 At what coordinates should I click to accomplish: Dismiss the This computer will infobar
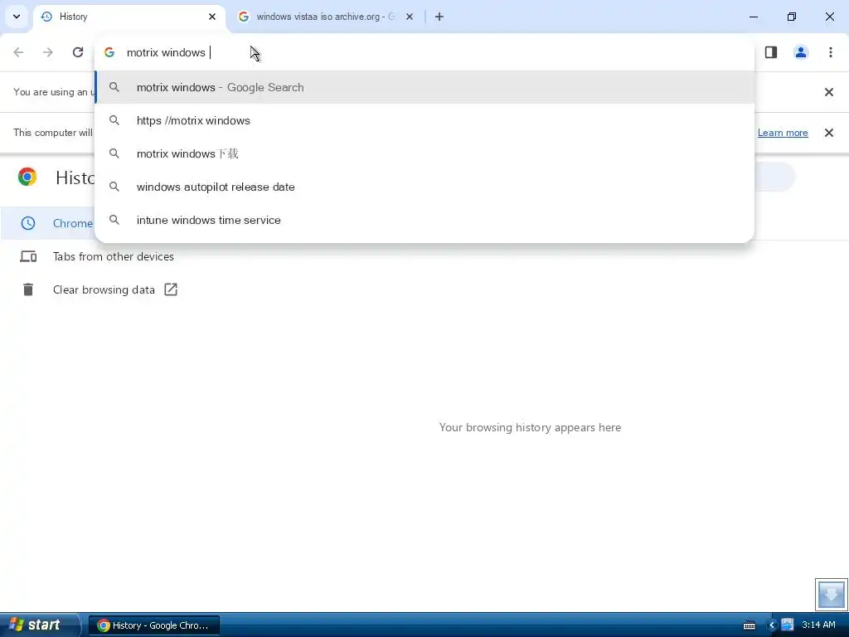(x=829, y=133)
